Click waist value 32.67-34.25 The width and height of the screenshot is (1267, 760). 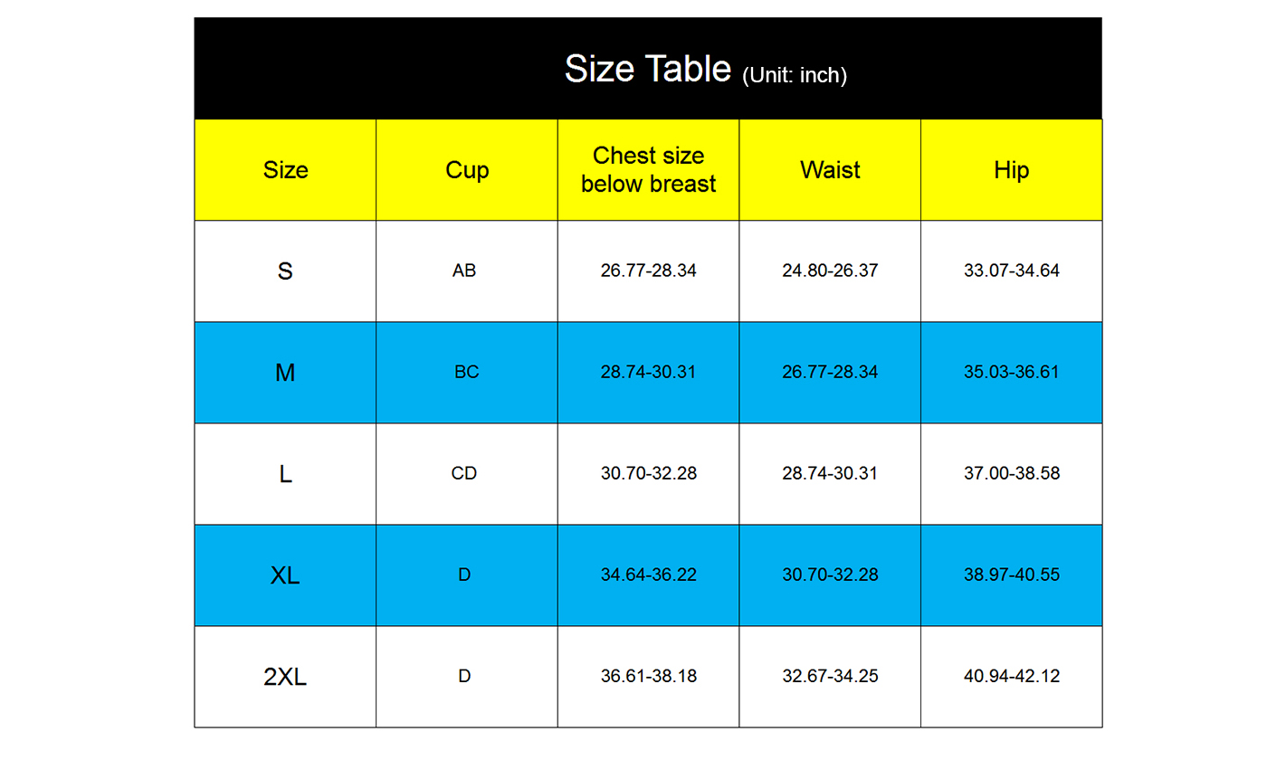pyautogui.click(x=830, y=676)
